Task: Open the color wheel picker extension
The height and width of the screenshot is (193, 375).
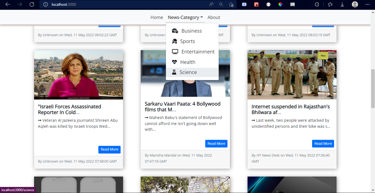Action: (280, 4)
